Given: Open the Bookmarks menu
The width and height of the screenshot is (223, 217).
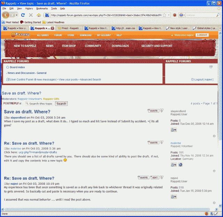Looking at the screenshot, I should (x=42, y=8).
